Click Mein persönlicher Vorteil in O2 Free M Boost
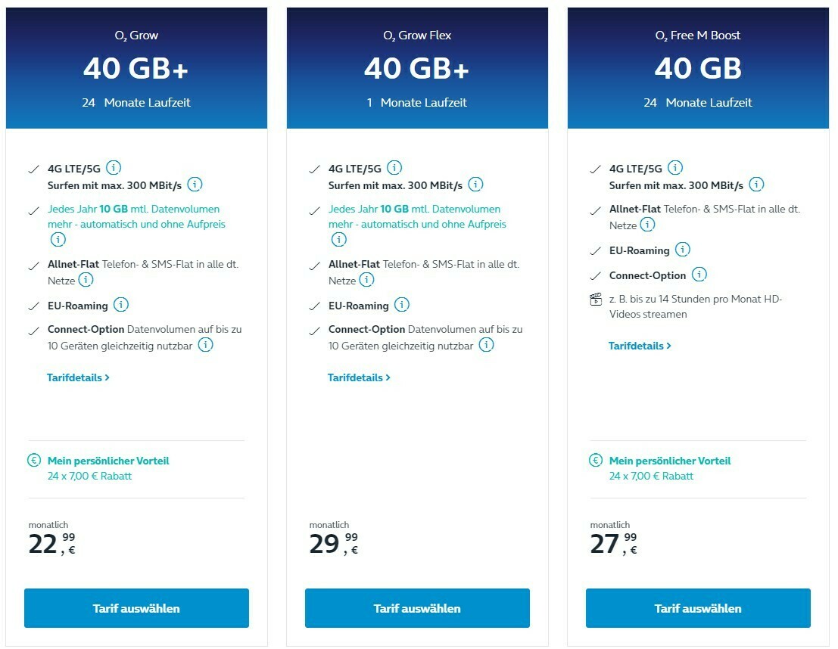 point(670,461)
